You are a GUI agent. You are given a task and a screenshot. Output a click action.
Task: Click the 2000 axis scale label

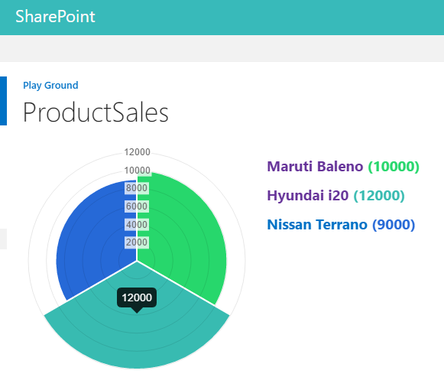[137, 242]
